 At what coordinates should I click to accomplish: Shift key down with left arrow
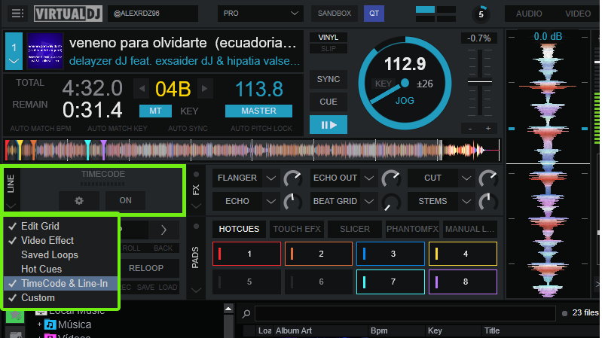142,89
